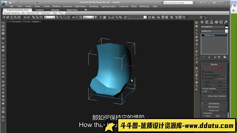Click the object color swatch beside Rectangle002
The image size is (237, 133).
tap(226, 27)
